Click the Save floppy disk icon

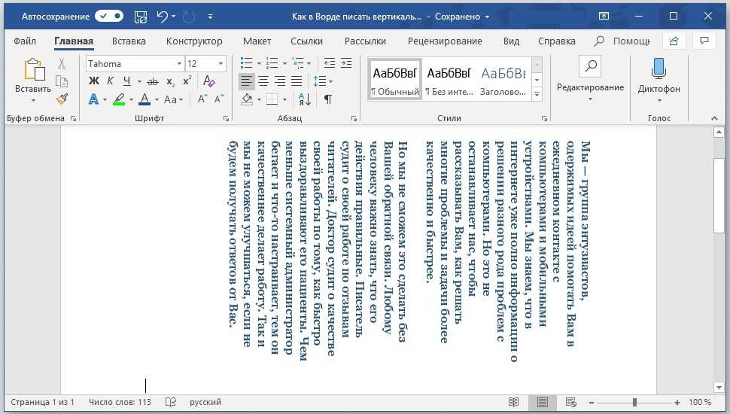(x=141, y=16)
